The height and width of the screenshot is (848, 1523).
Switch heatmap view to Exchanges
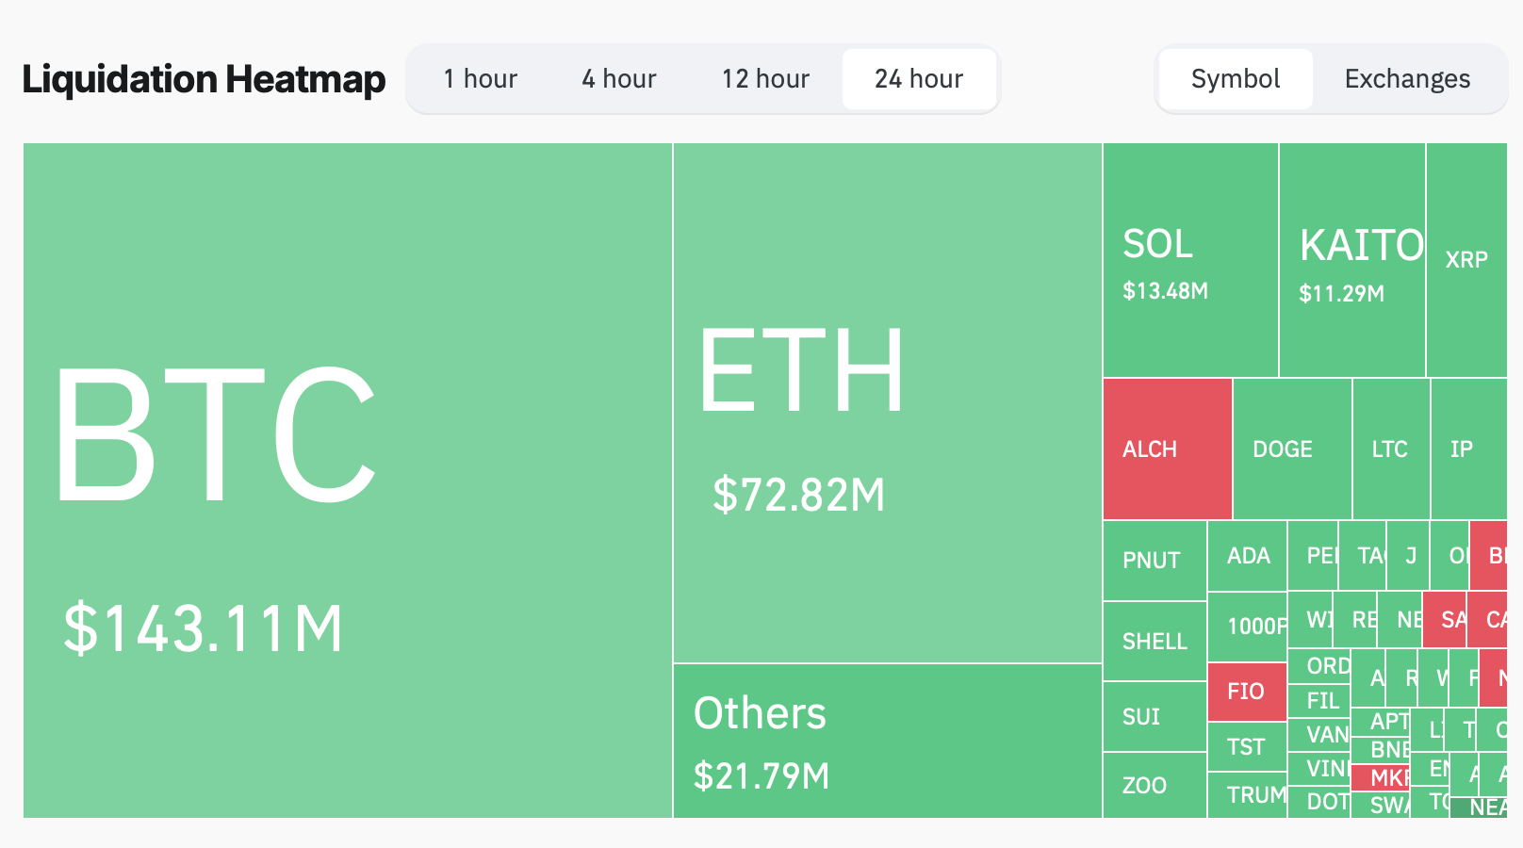pyautogui.click(x=1407, y=79)
